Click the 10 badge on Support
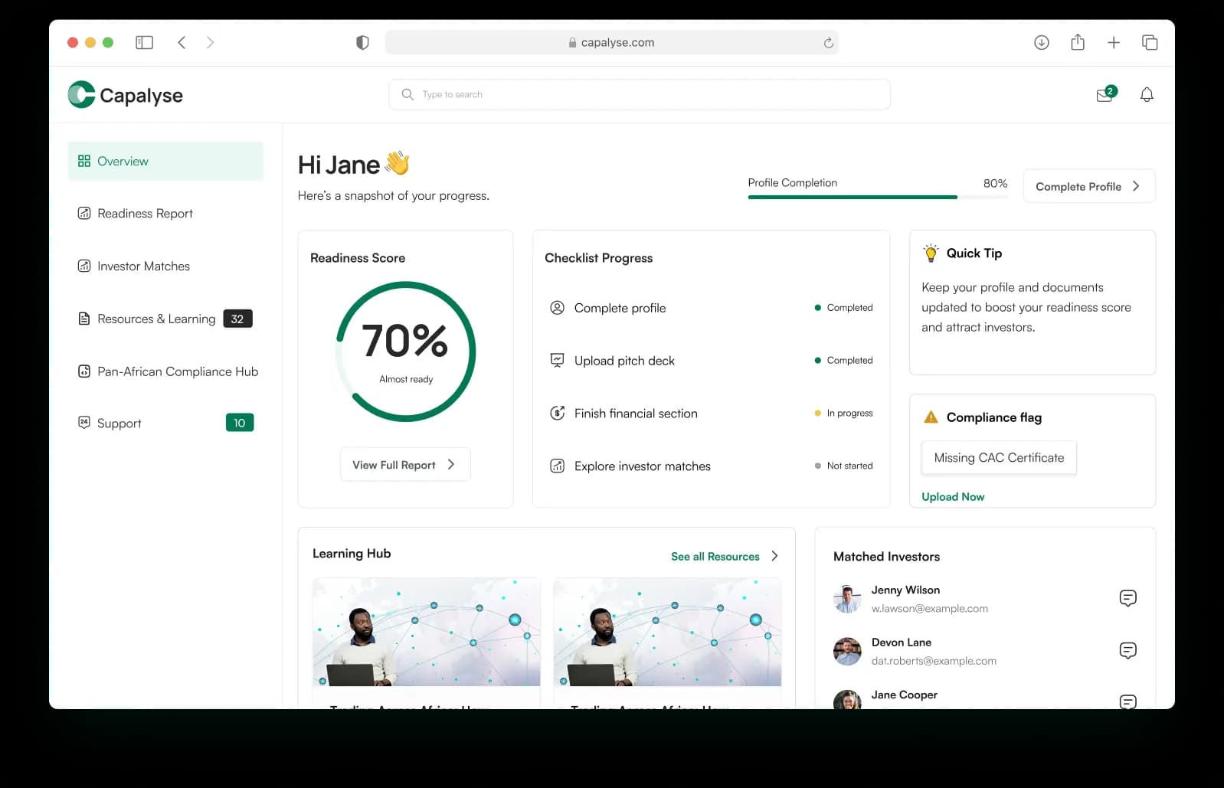The image size is (1224, 788). pyautogui.click(x=240, y=423)
